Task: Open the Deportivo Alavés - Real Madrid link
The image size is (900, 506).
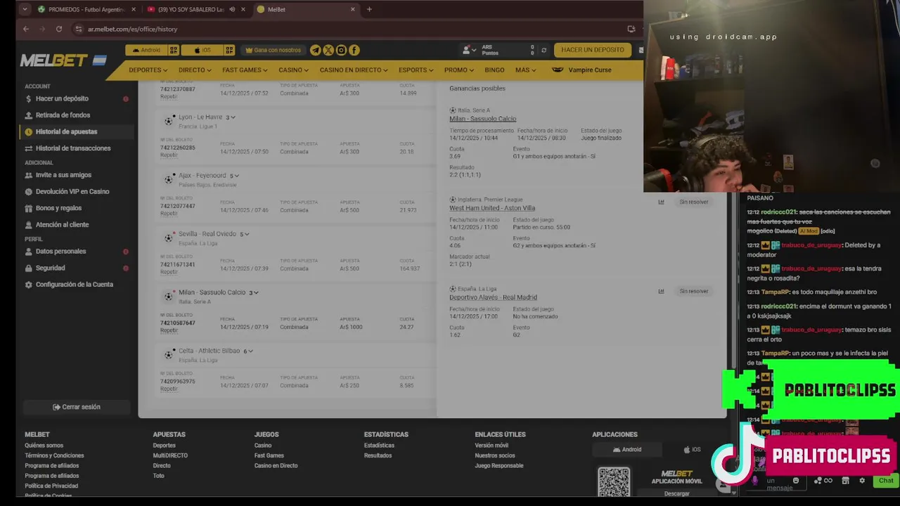Action: [493, 297]
